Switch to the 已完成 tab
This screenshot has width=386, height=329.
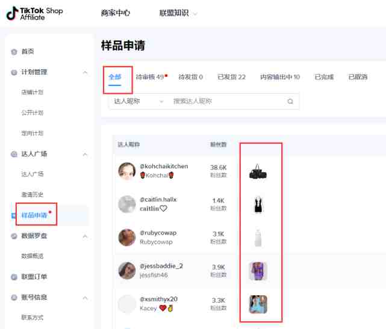point(324,77)
